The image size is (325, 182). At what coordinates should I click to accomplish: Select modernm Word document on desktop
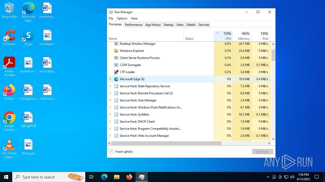47,11
